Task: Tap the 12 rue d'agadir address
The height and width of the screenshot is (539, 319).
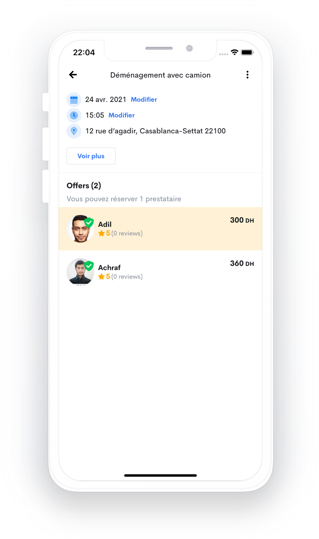Action: click(x=156, y=131)
